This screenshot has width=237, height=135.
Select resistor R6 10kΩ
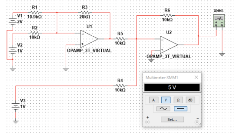(x=167, y=16)
